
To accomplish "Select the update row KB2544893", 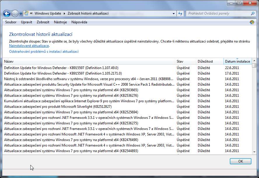I will tap(127, 151).
